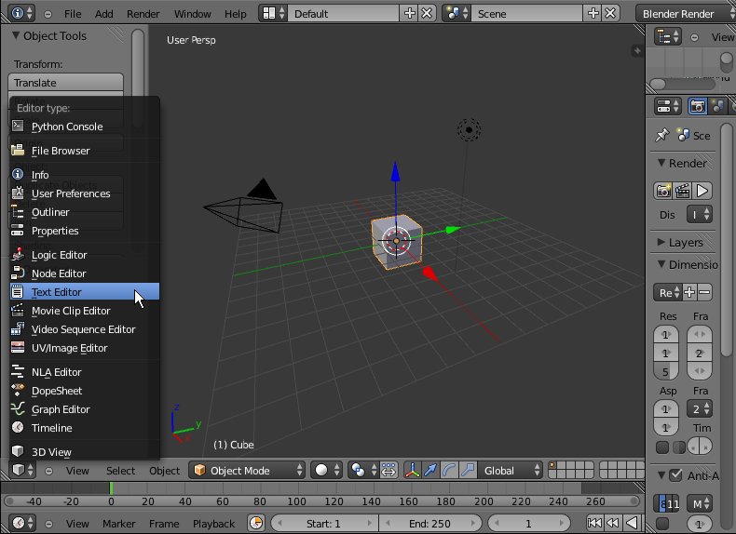The width and height of the screenshot is (736, 534).
Task: Delete the current Scene
Action: tap(610, 14)
